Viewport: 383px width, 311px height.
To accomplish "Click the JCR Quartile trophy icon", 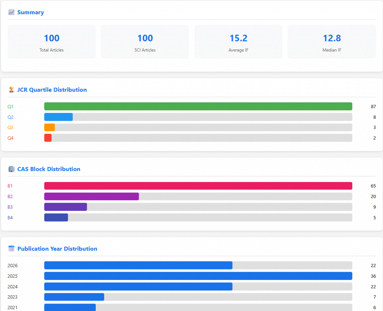I will (11, 90).
